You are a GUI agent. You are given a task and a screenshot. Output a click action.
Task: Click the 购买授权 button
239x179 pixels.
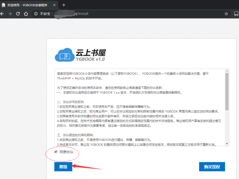pyautogui.click(x=212, y=166)
